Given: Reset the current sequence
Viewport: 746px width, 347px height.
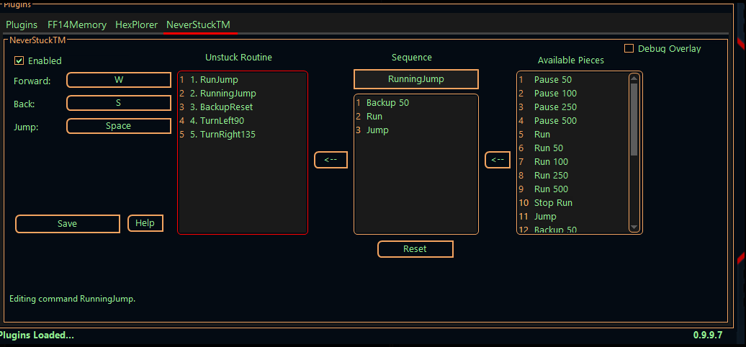Looking at the screenshot, I should tap(415, 249).
